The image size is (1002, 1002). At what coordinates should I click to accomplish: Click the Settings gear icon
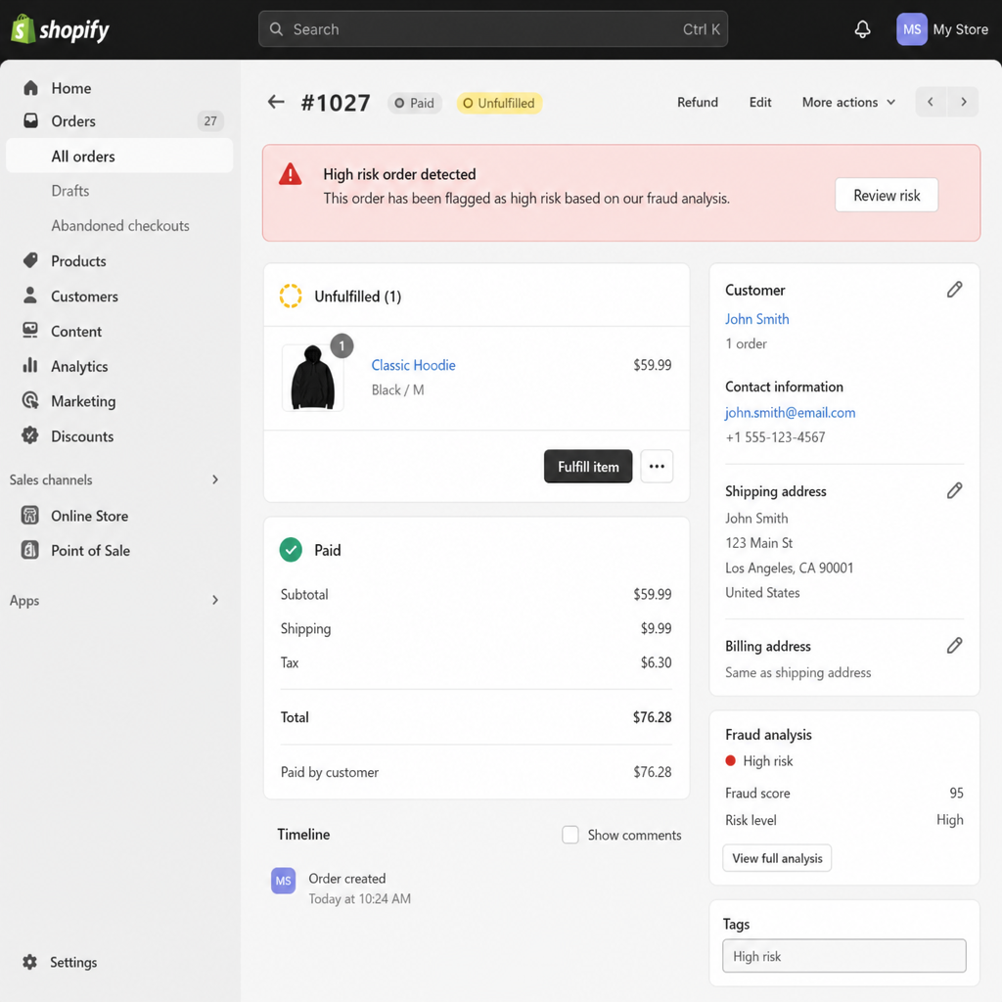(x=30, y=962)
